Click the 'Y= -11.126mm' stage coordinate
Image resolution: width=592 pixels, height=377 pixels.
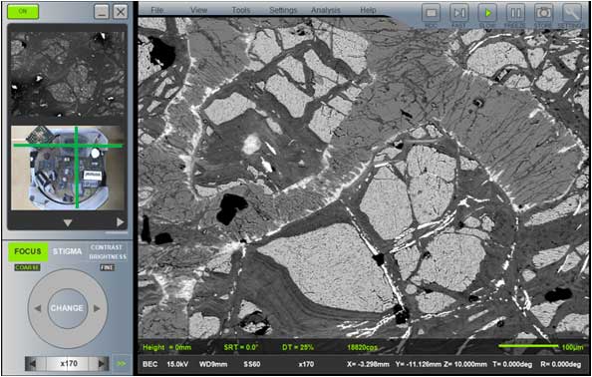[x=419, y=365]
